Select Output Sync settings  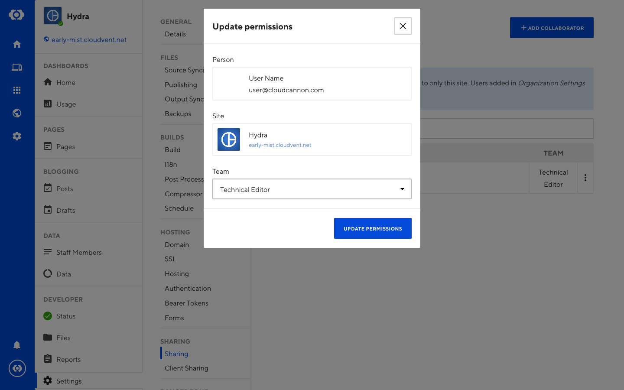(x=184, y=99)
